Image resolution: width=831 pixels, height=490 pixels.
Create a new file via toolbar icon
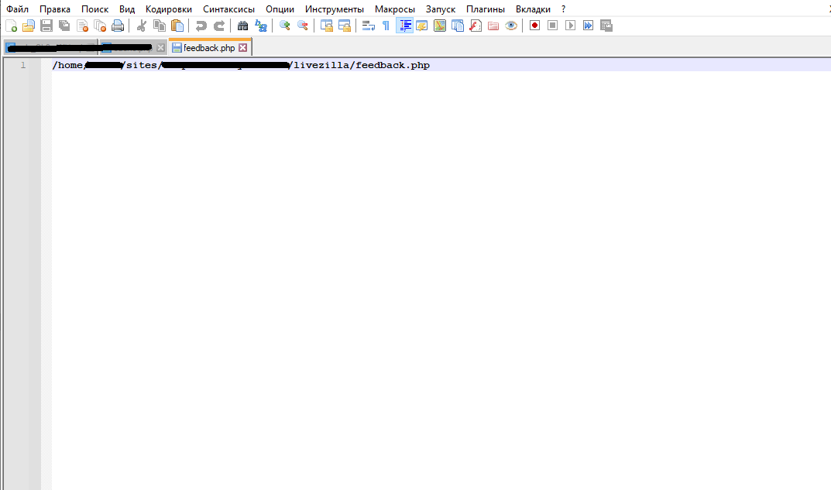click(11, 26)
